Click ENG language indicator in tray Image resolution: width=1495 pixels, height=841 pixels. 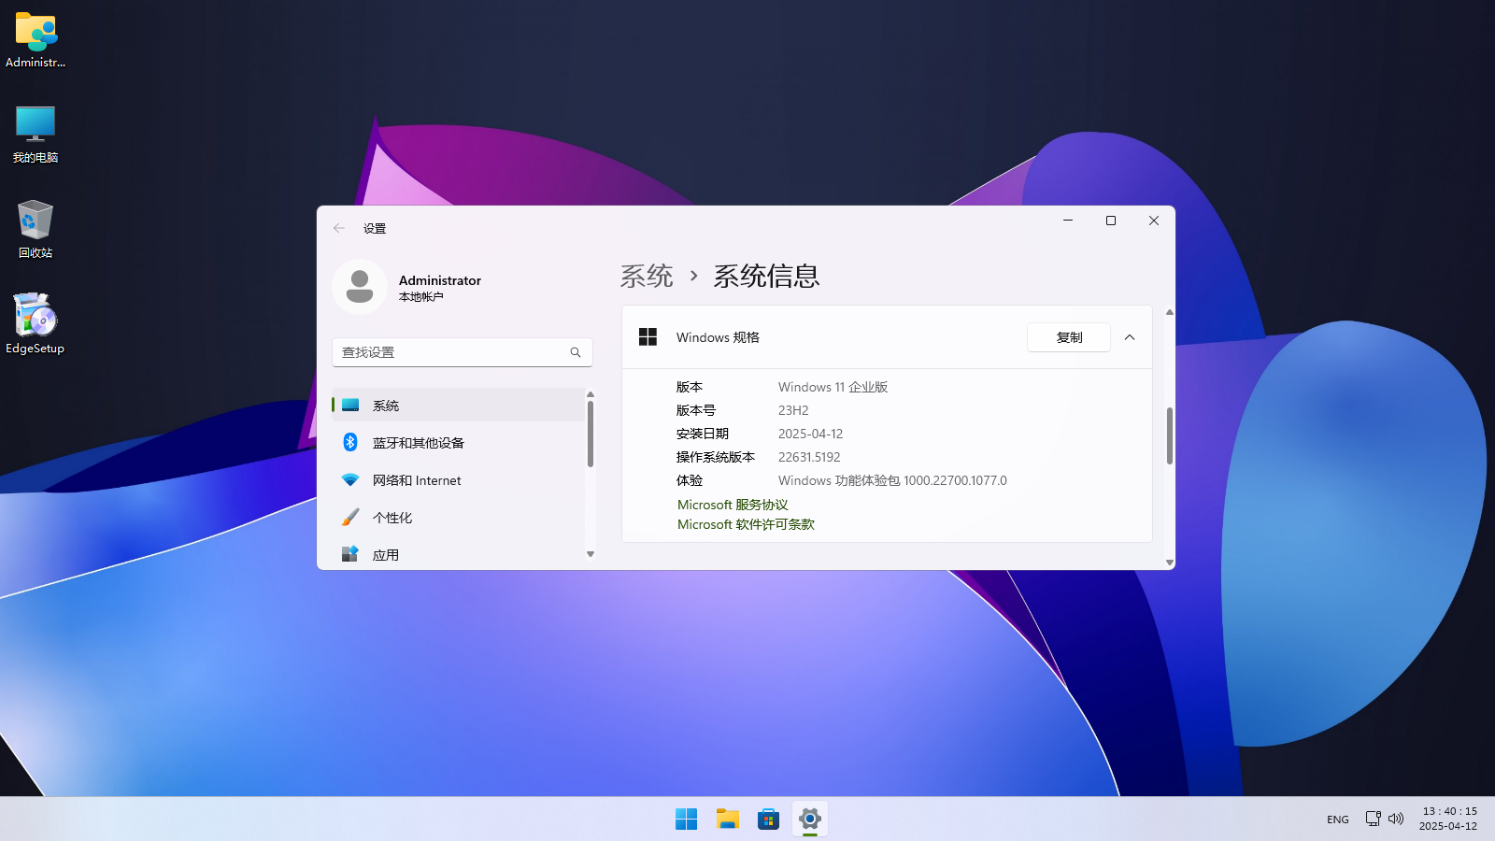(x=1337, y=820)
